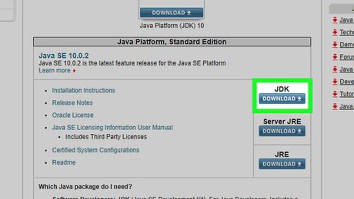Open the Tuto sidebar link

click(x=347, y=94)
